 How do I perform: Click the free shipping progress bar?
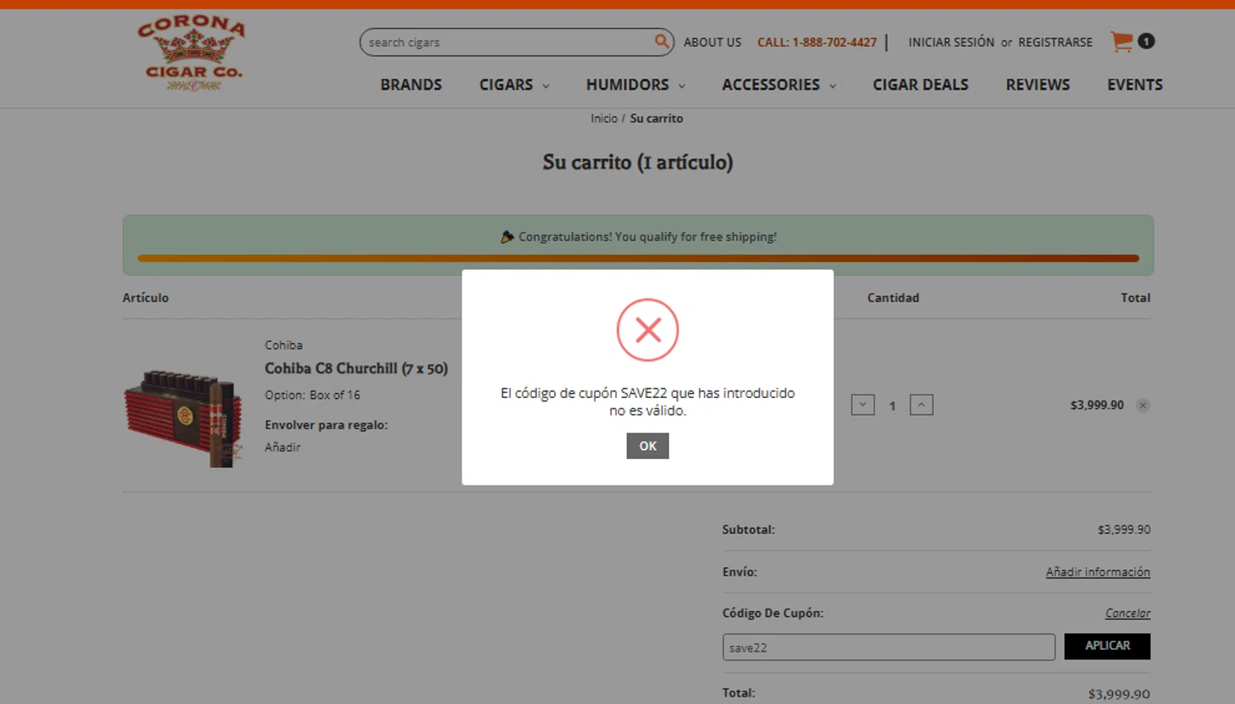click(x=638, y=258)
